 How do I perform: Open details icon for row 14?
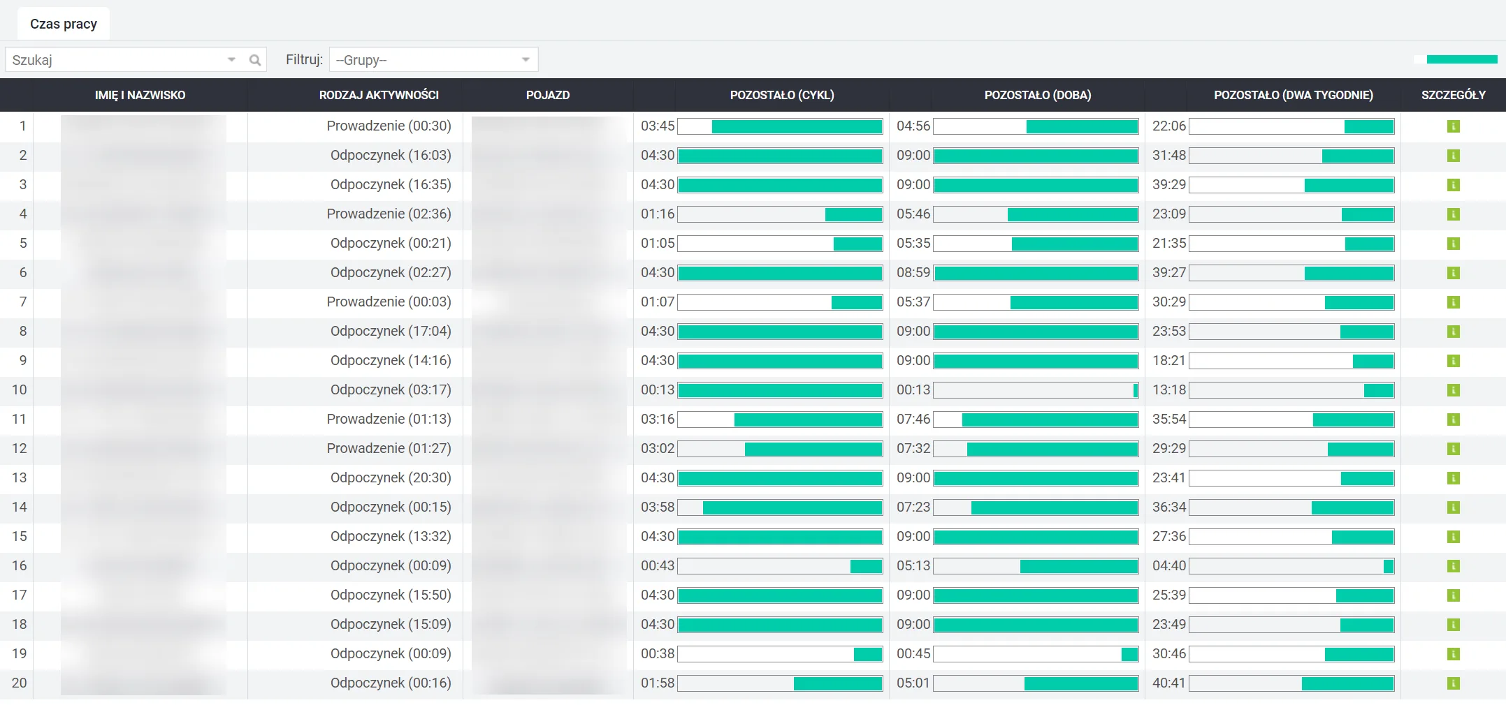point(1453,507)
